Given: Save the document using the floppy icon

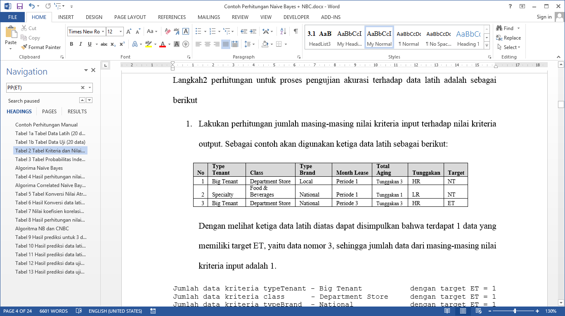Looking at the screenshot, I should tap(19, 6).
